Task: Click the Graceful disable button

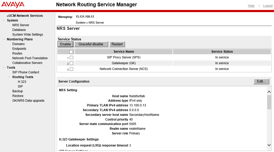Action: [x=91, y=44]
